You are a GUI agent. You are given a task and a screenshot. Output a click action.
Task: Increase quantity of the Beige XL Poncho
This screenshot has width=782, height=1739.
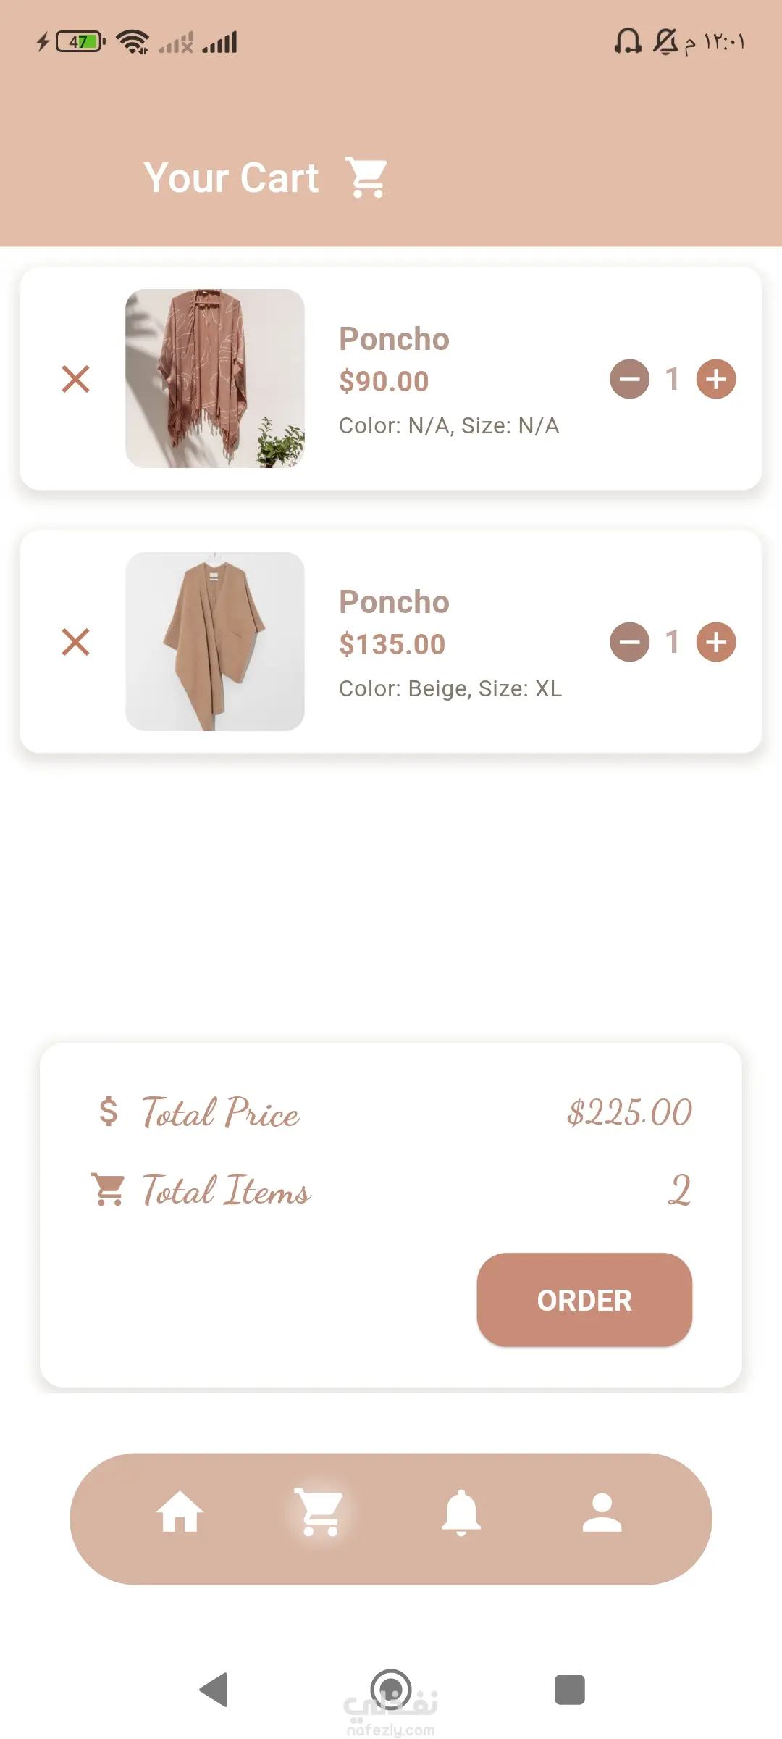click(716, 642)
